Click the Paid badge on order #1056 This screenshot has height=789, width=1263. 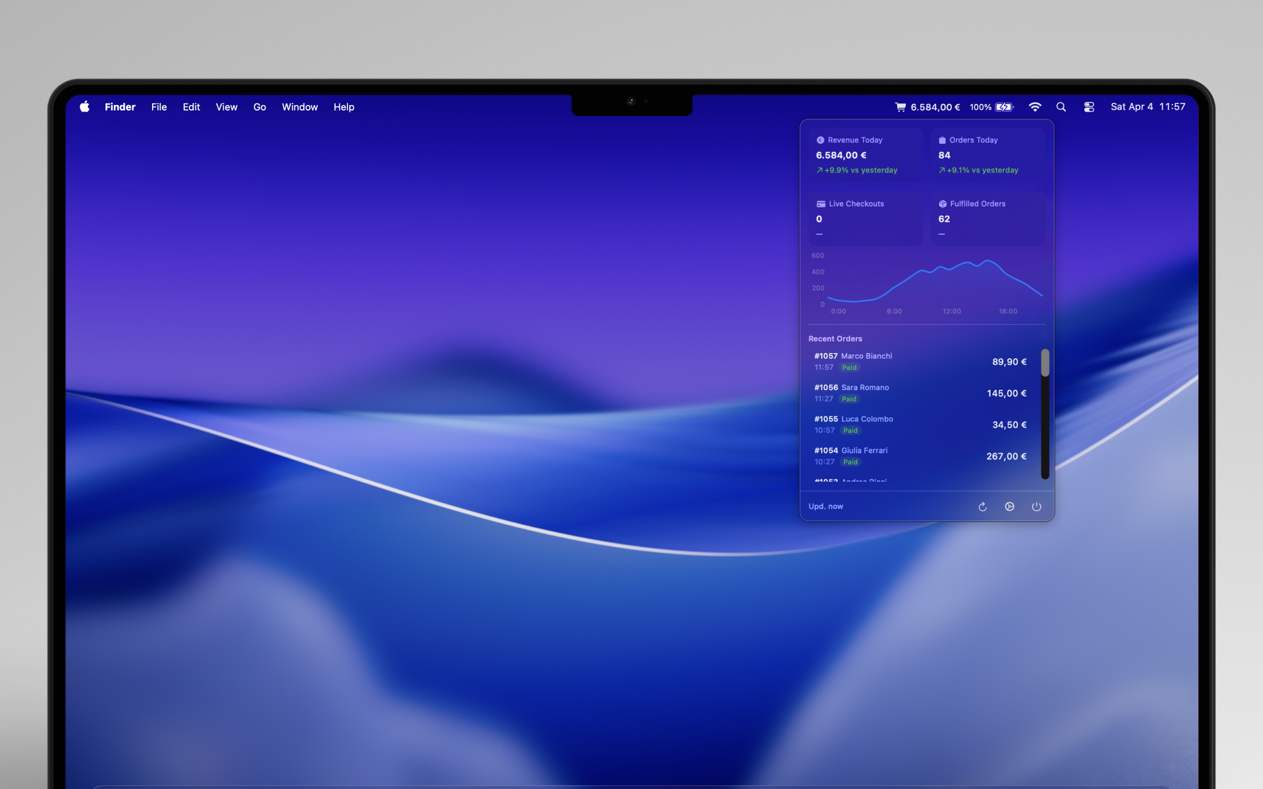click(849, 399)
